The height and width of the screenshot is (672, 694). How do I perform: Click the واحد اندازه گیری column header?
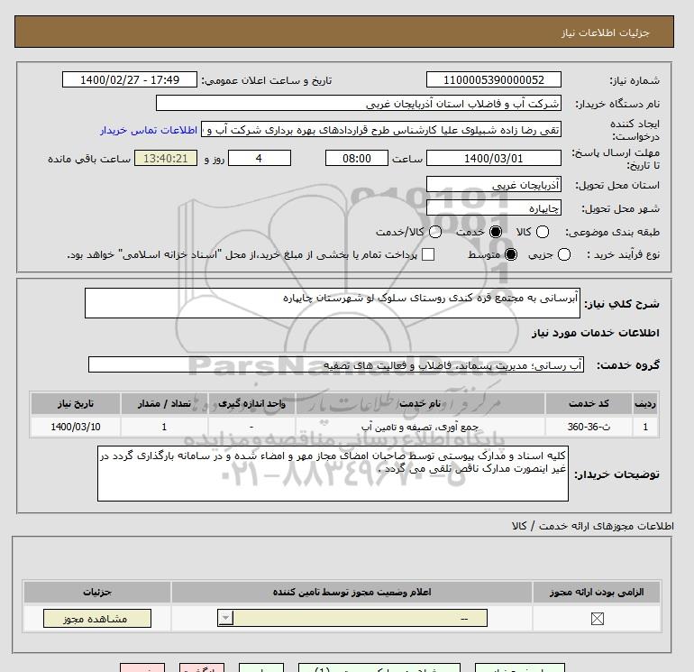coord(251,403)
